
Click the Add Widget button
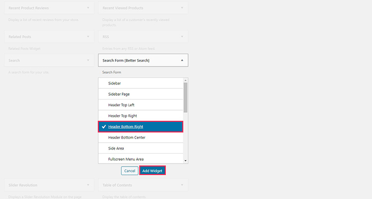click(x=153, y=170)
